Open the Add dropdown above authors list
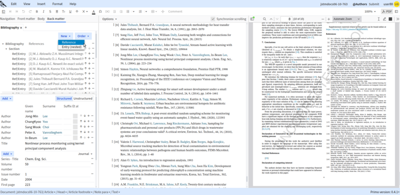This screenshot has width=400, height=195. tap(6, 98)
